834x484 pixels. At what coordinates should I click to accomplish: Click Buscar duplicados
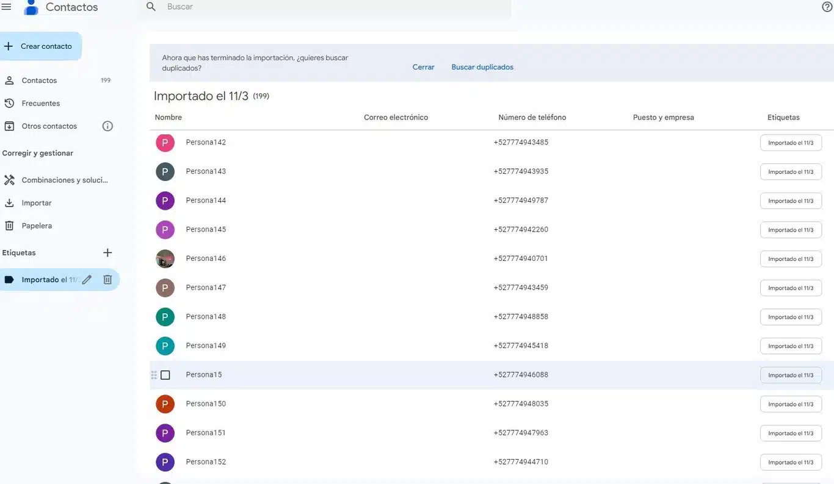(x=482, y=67)
